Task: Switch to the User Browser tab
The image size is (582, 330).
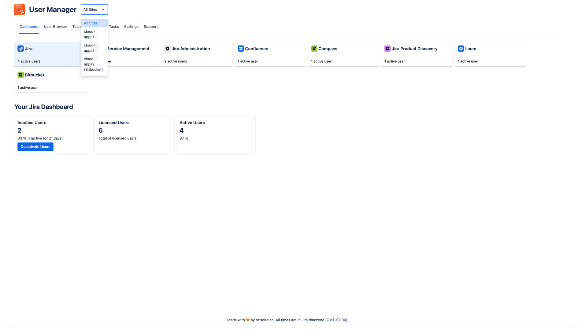Action: point(55,27)
